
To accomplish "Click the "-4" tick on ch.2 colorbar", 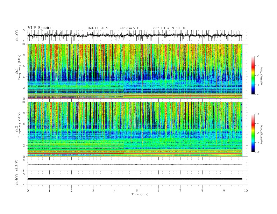I will 258,123.
